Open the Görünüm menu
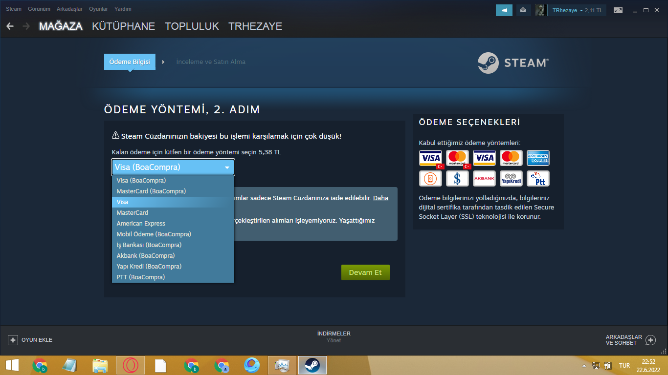Screen dimensions: 668x375 pyautogui.click(x=39, y=9)
